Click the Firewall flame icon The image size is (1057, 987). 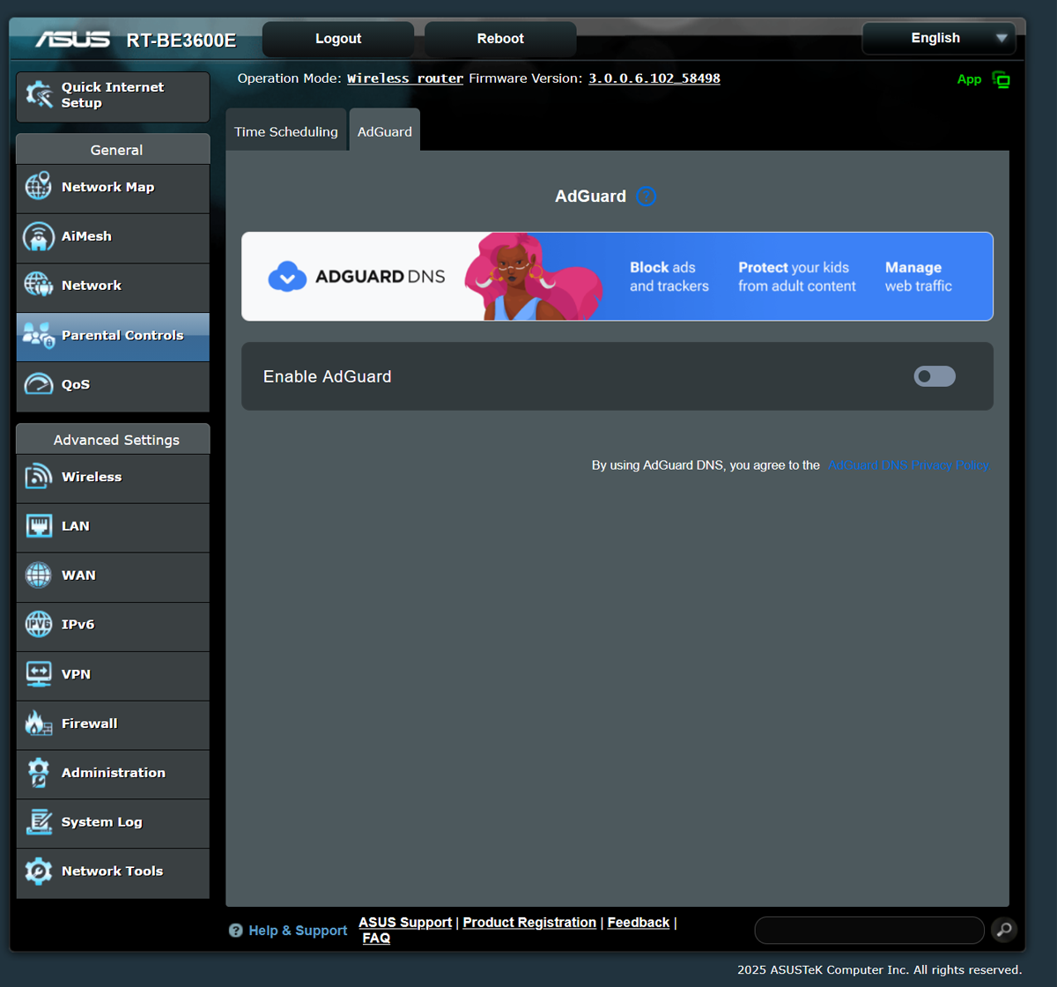[x=38, y=724]
